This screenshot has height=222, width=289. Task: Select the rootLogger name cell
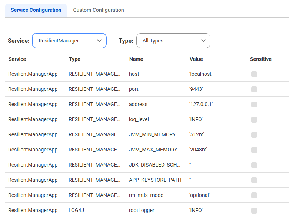(142, 210)
